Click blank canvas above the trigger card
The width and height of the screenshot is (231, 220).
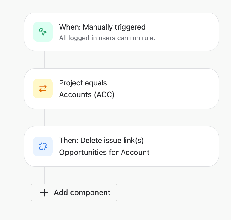tap(120, 6)
